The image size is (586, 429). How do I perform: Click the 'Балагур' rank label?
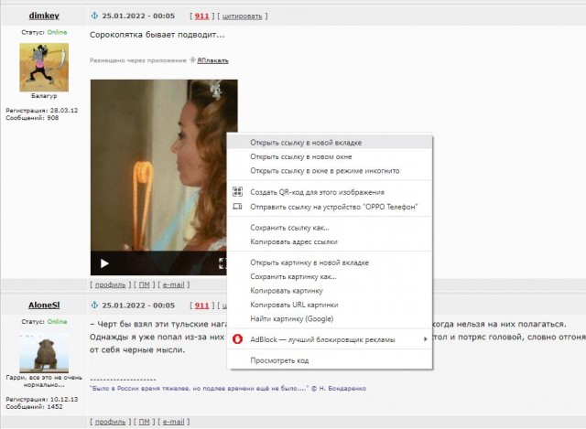[x=44, y=96]
